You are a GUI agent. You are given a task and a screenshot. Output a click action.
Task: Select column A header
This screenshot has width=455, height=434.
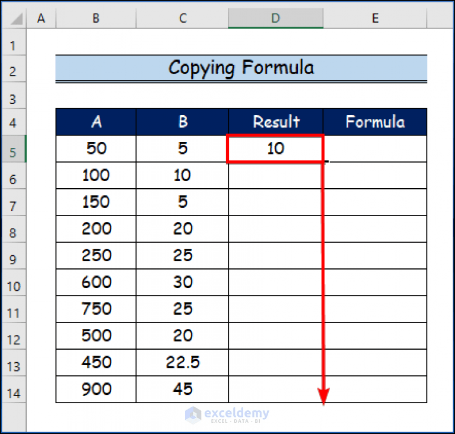(41, 18)
